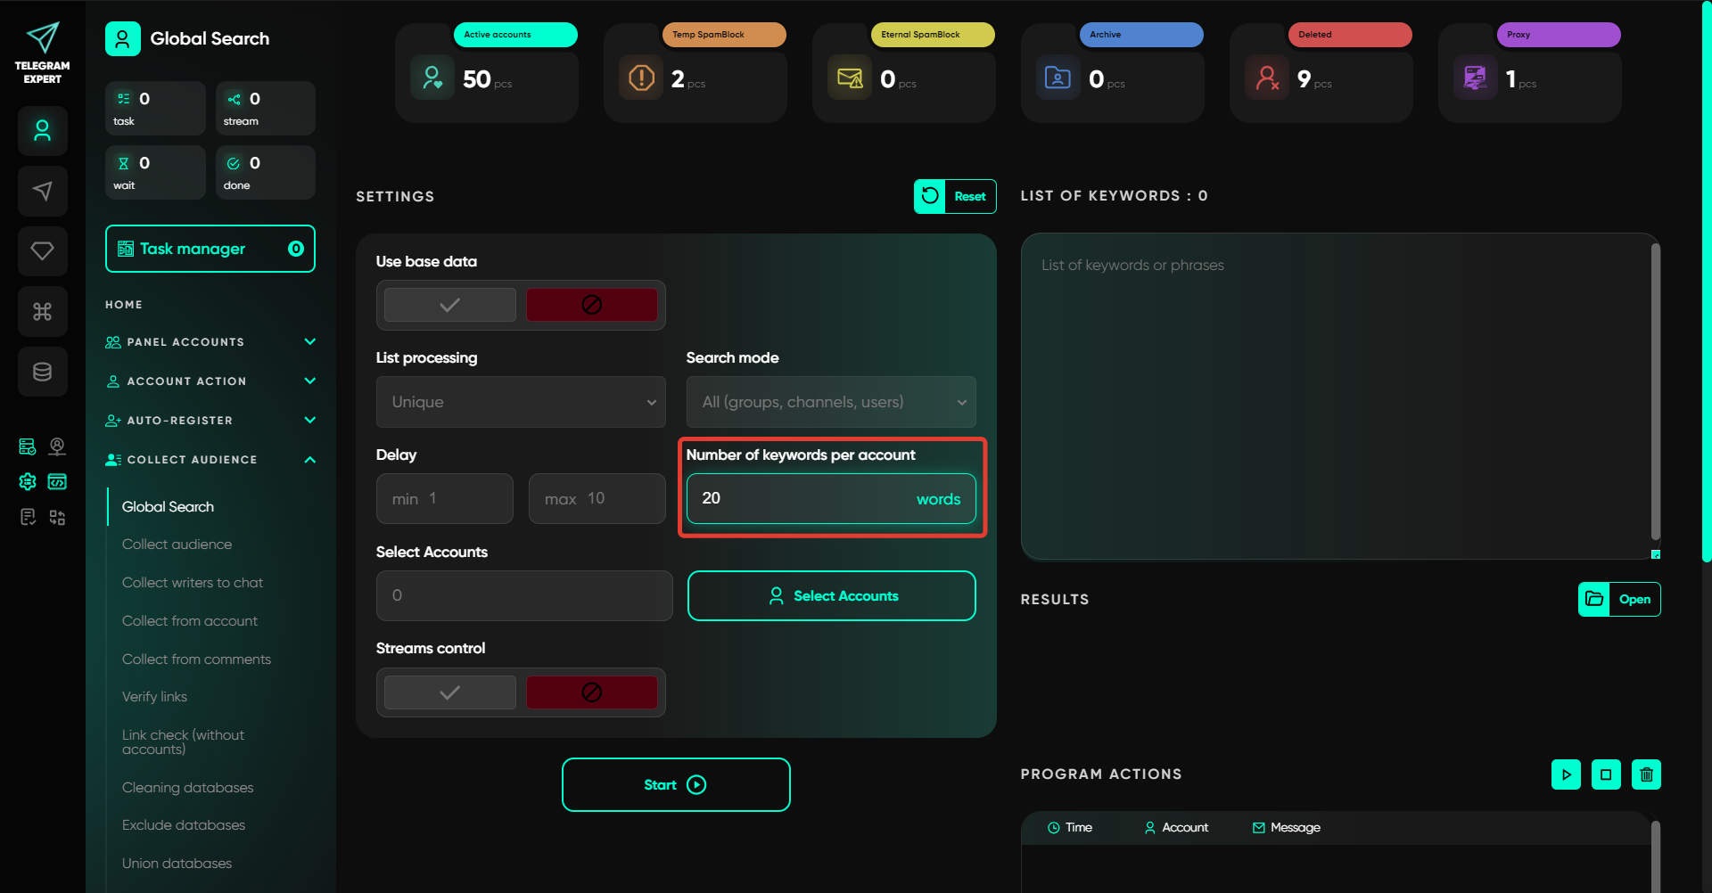This screenshot has width=1712, height=893.
Task: Open the List processing dropdown
Action: point(521,402)
